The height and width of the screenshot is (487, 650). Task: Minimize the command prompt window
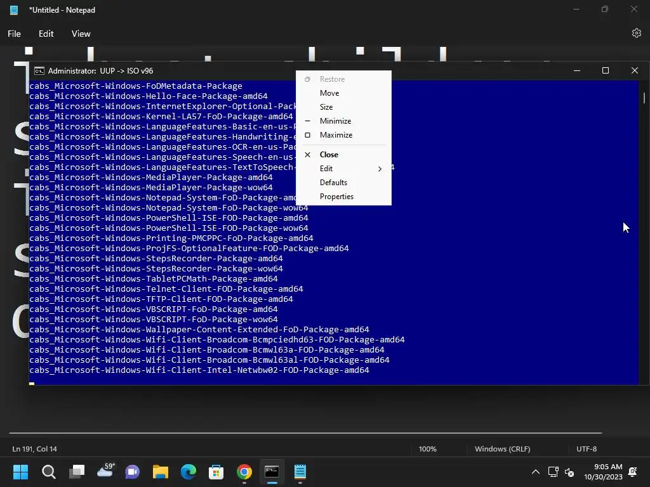point(576,71)
